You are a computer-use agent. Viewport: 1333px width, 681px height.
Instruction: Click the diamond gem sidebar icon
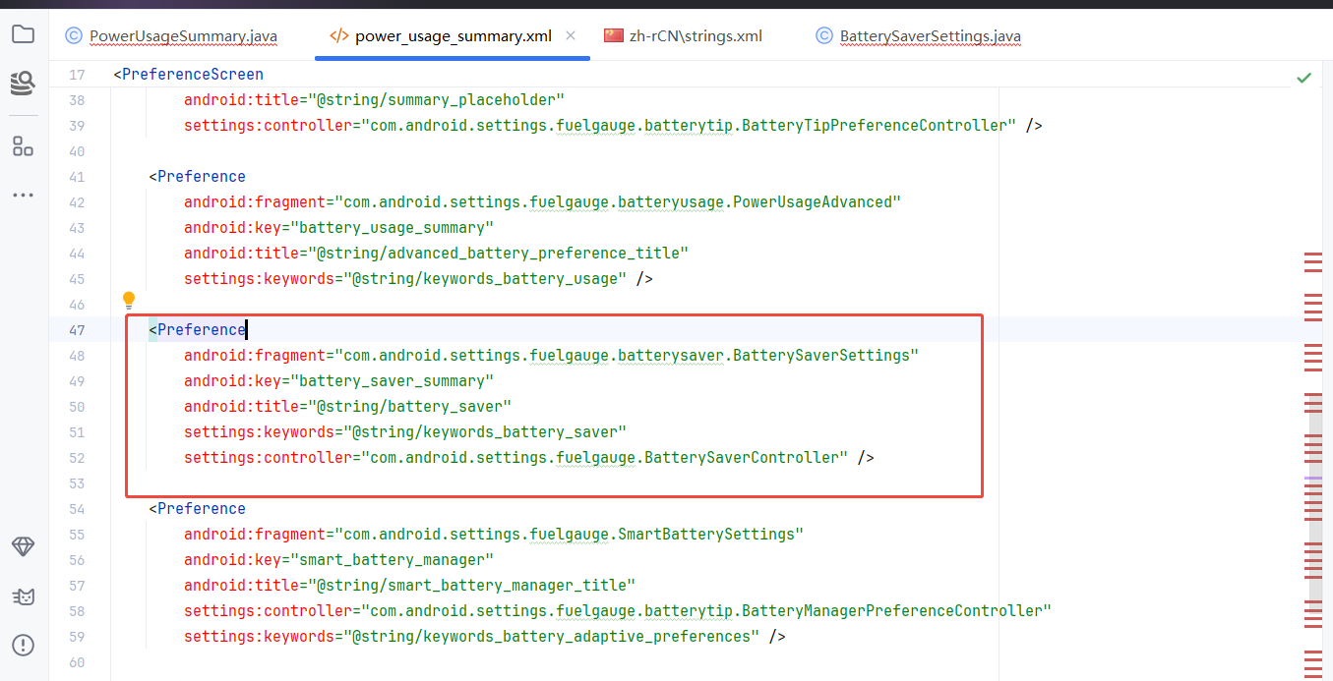pyautogui.click(x=23, y=547)
